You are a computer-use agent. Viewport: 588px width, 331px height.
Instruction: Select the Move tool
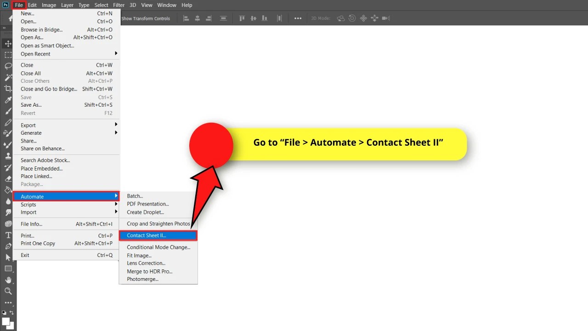click(7, 44)
